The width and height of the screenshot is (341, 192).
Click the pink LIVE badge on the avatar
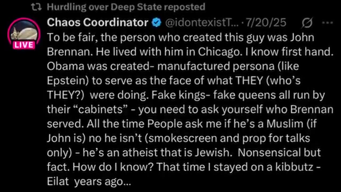coord(24,45)
